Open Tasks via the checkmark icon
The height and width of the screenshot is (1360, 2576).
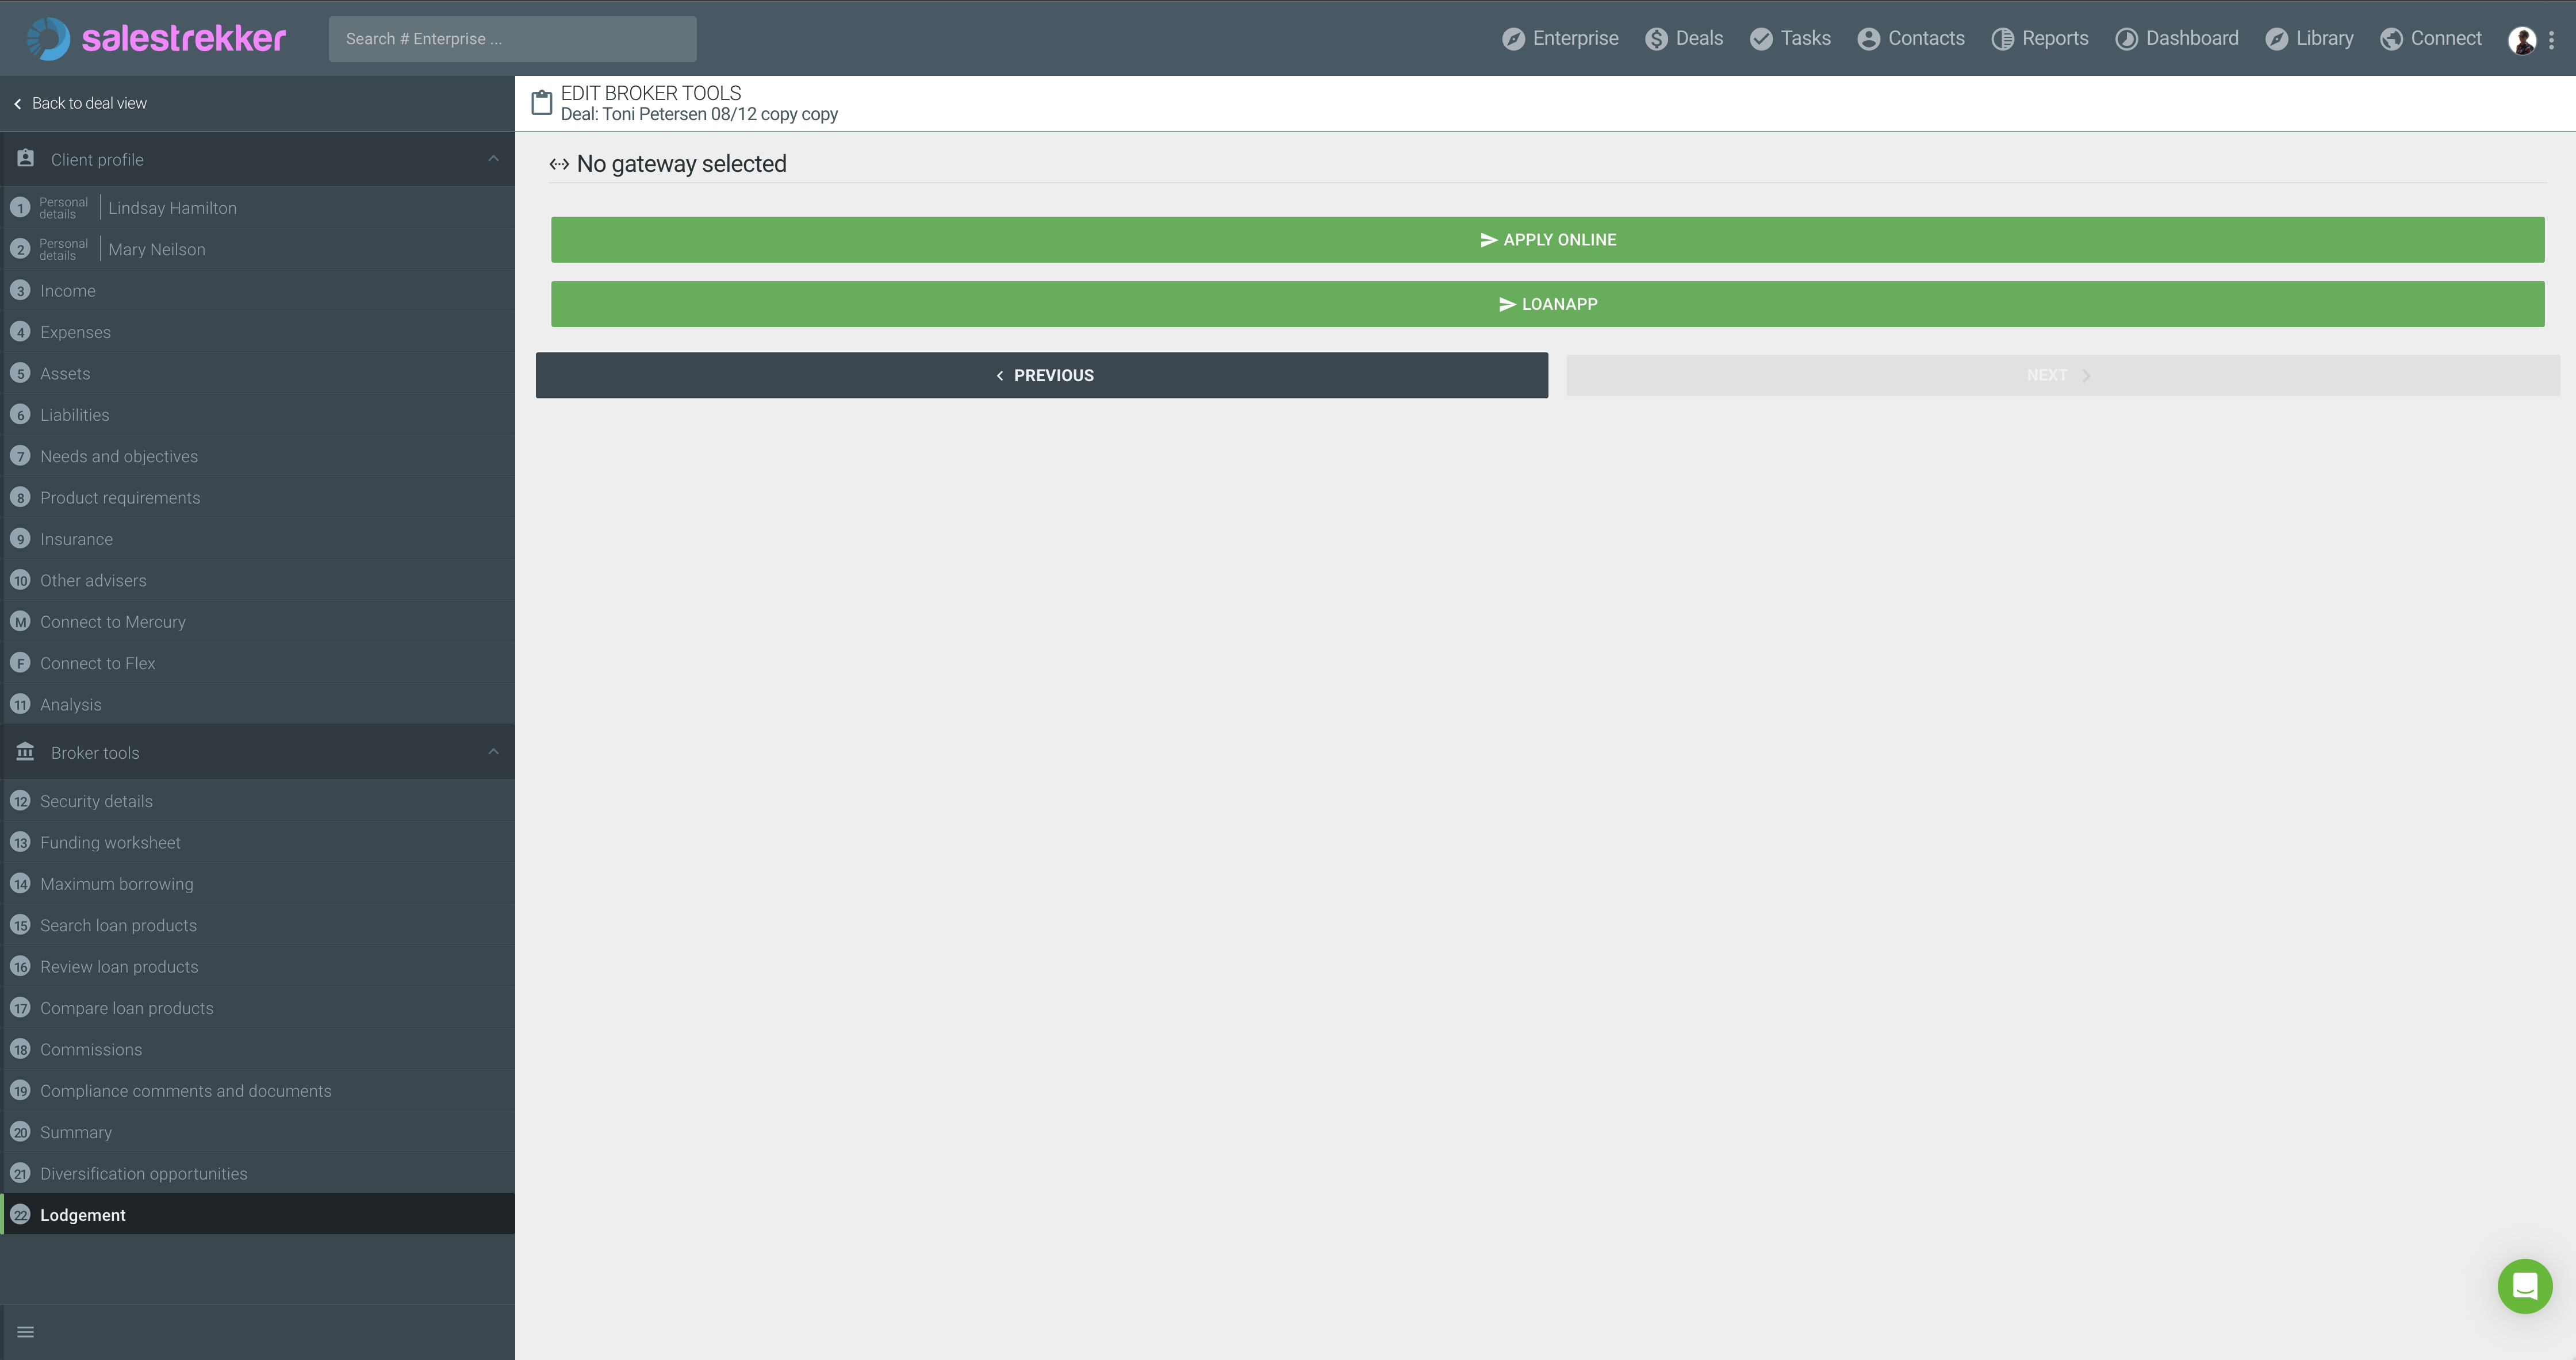tap(1760, 38)
